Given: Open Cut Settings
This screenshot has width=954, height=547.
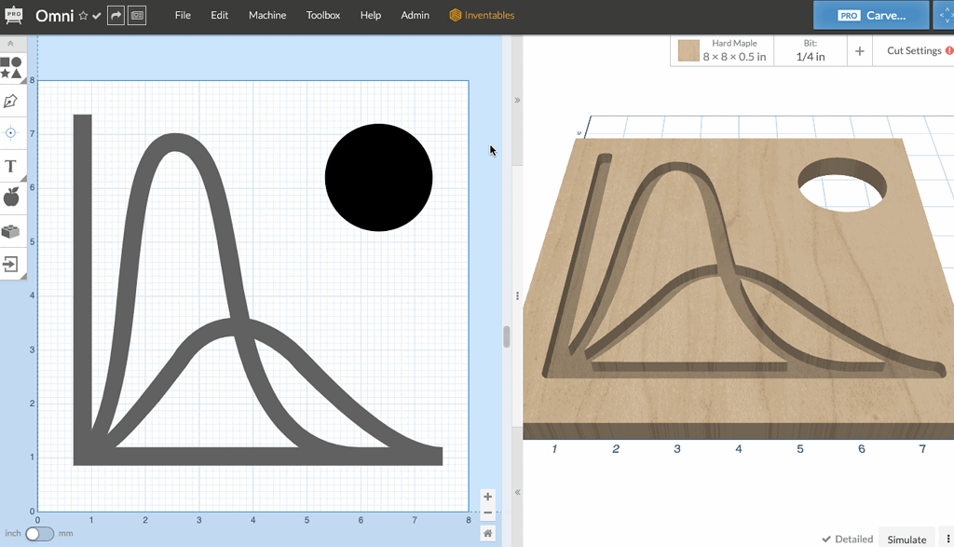Looking at the screenshot, I should (914, 50).
